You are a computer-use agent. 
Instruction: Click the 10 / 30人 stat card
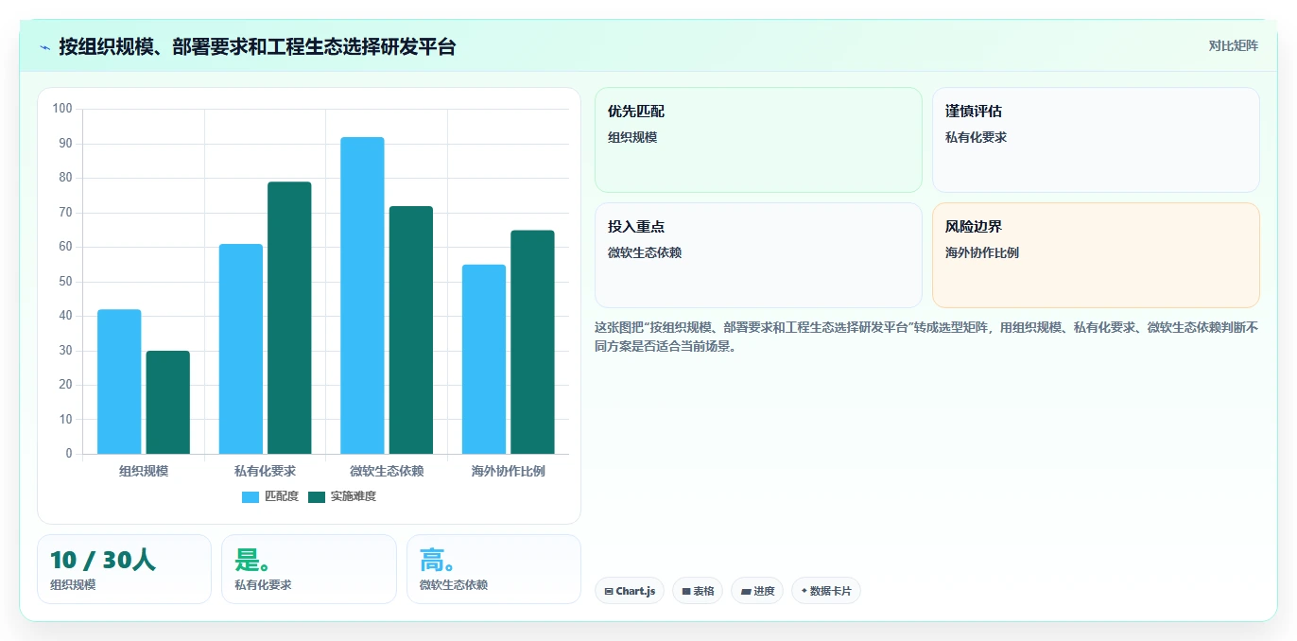[x=124, y=569]
